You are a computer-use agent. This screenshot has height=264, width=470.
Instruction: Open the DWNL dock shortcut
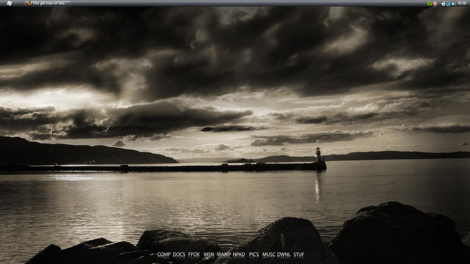click(284, 254)
